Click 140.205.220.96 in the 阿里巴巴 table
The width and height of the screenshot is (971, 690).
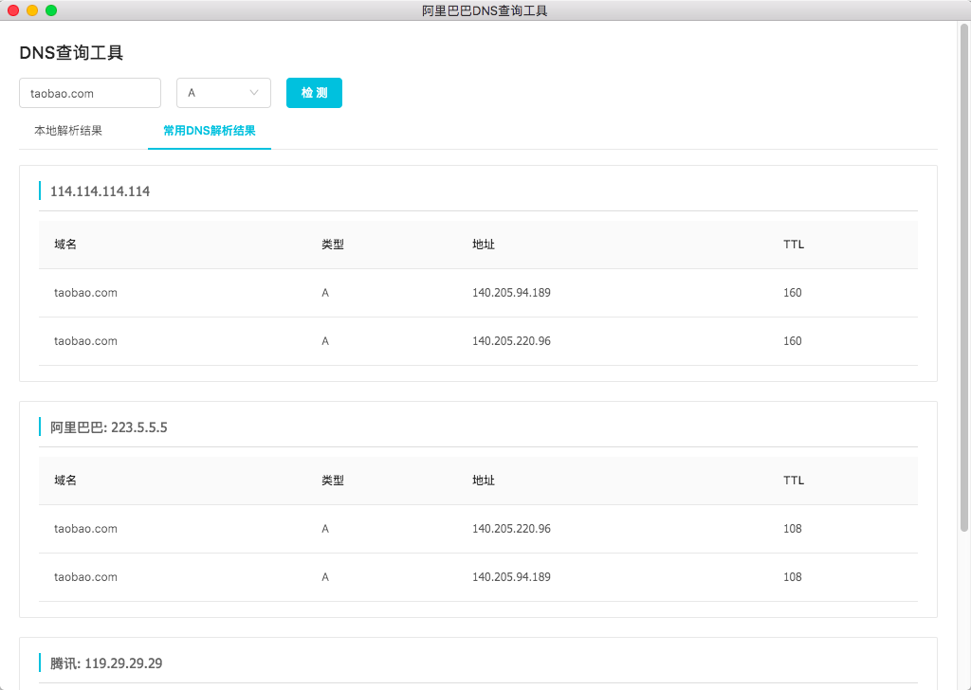[511, 529]
